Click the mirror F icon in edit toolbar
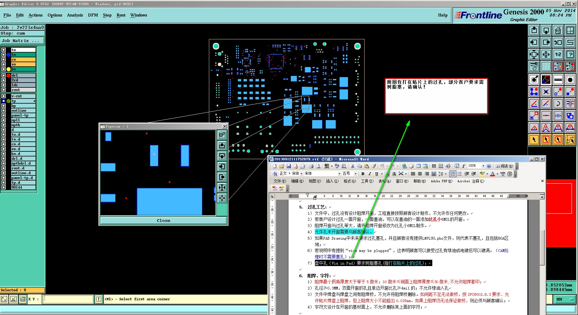578x315 pixels. [x=570, y=104]
